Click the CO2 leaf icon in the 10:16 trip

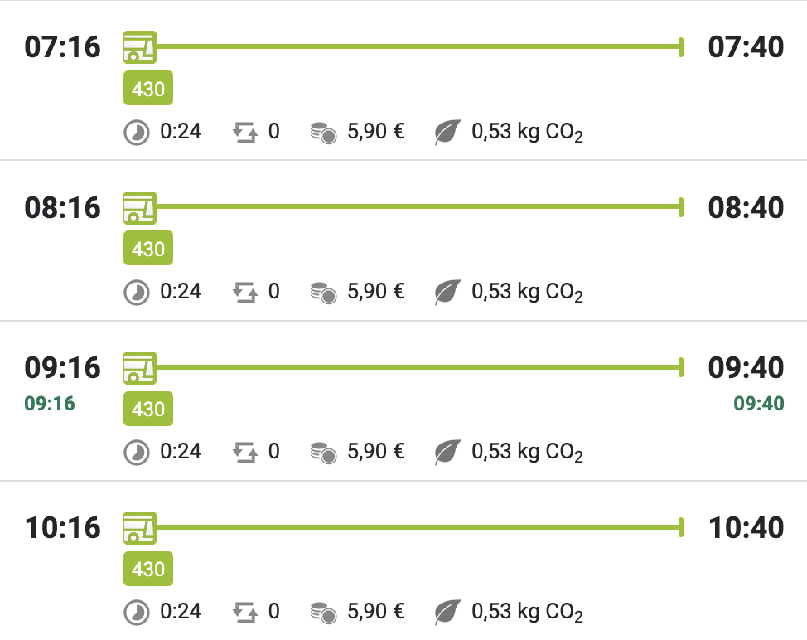pos(447,612)
